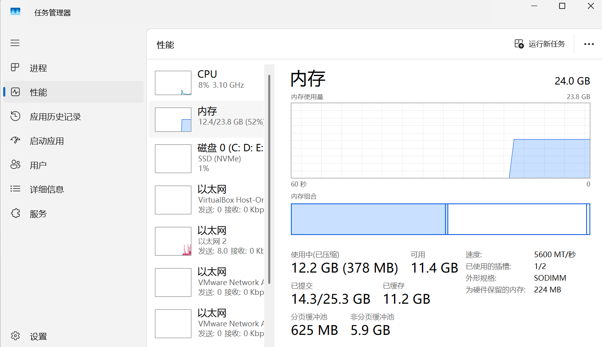Click the 进程 processes icon
The width and height of the screenshot is (602, 347).
point(15,68)
